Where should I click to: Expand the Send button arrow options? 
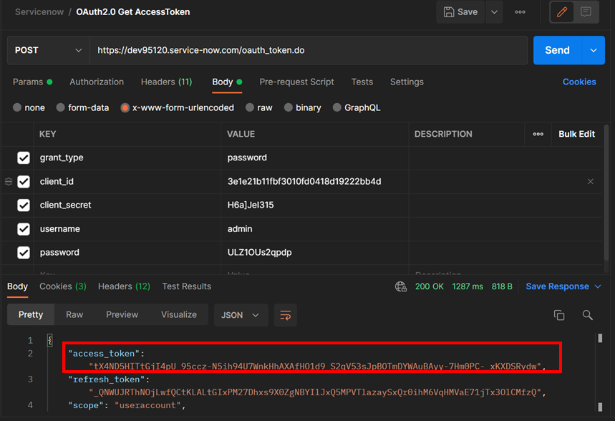[x=593, y=50]
